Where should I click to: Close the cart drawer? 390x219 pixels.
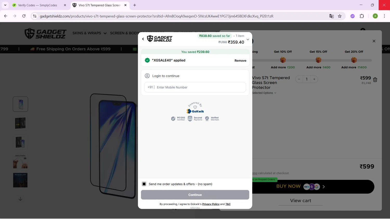point(374,41)
